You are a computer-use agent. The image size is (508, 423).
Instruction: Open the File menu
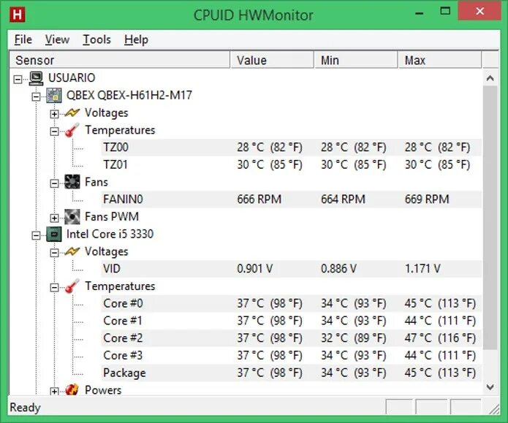click(x=23, y=39)
